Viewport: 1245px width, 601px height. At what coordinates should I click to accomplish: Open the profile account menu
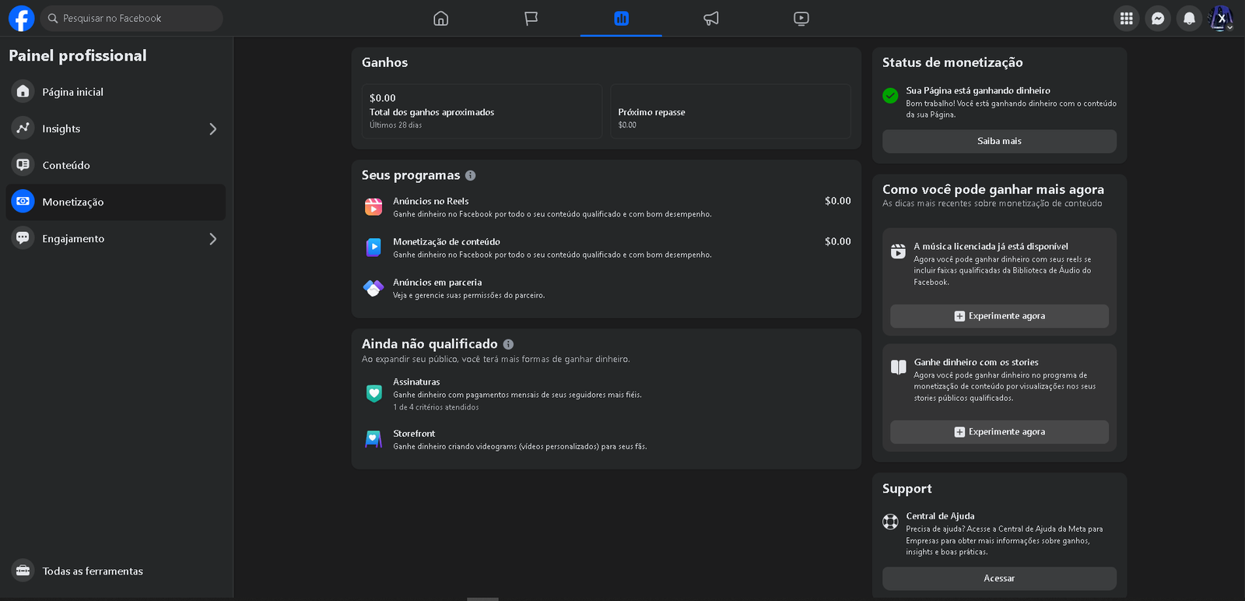tap(1221, 19)
